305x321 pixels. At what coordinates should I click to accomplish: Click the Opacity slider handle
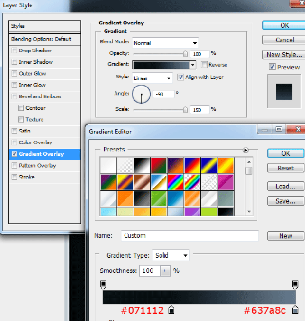(x=185, y=54)
